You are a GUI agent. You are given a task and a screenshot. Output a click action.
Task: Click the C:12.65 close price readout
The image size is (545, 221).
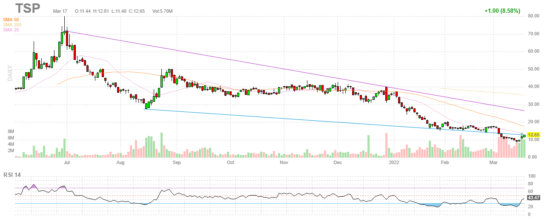(138, 11)
